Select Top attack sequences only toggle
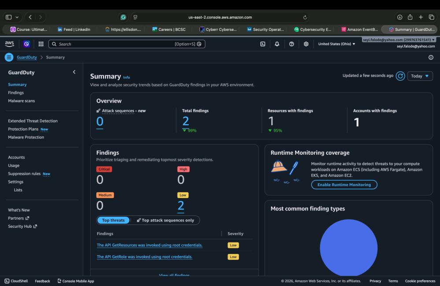Image resolution: width=440 pixels, height=286 pixels. [x=165, y=220]
